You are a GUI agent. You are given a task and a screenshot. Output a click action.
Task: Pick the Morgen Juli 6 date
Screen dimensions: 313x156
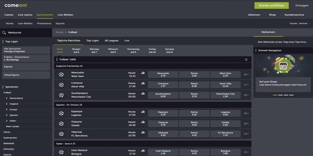(76, 50)
